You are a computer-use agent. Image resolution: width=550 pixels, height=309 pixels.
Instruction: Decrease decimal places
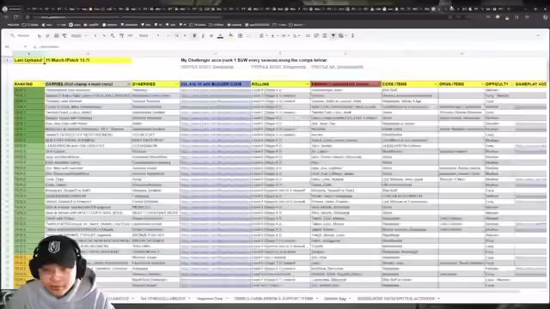[113, 36]
